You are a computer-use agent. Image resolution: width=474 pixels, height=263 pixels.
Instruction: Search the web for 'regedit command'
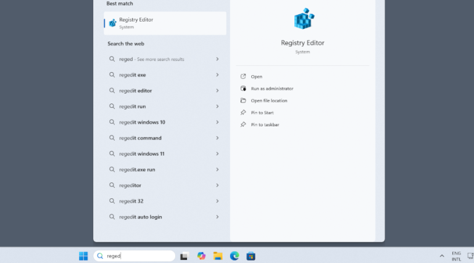click(140, 138)
